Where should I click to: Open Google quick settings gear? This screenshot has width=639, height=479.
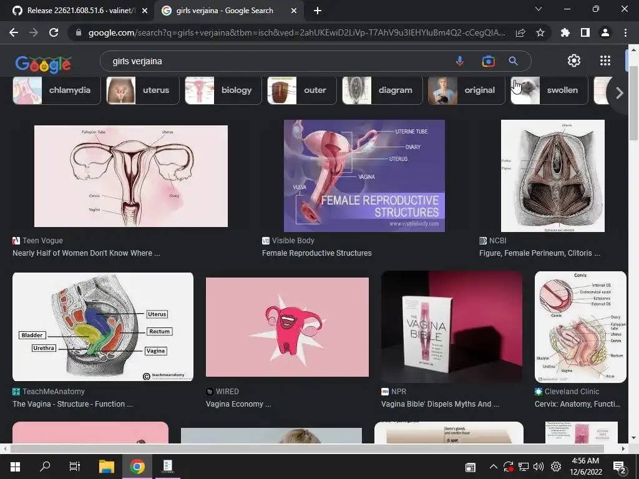pos(574,60)
